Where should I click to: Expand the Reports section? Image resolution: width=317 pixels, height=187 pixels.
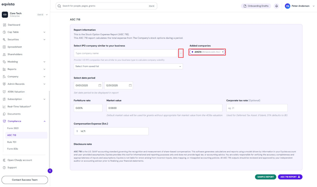point(45,69)
